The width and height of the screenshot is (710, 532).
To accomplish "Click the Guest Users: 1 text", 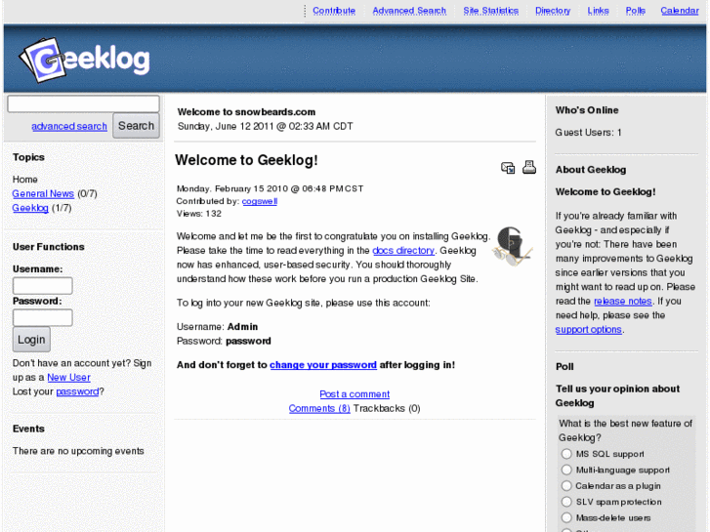I will pyautogui.click(x=588, y=133).
